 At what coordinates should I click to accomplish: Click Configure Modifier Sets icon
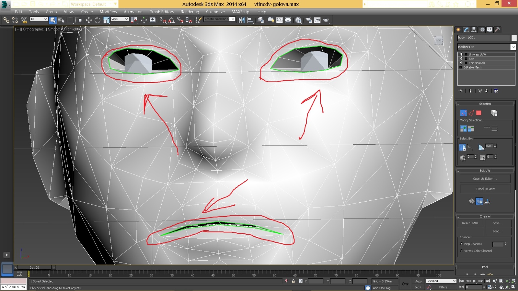click(496, 91)
